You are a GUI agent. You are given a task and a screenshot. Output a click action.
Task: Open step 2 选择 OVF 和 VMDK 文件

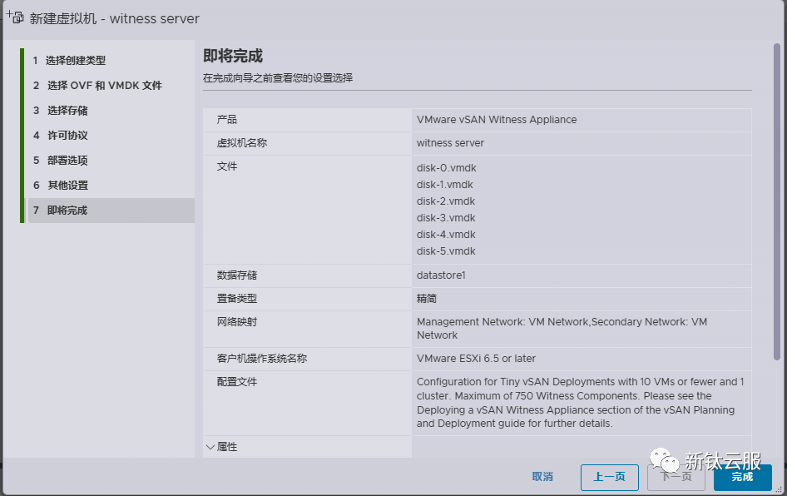pos(104,86)
